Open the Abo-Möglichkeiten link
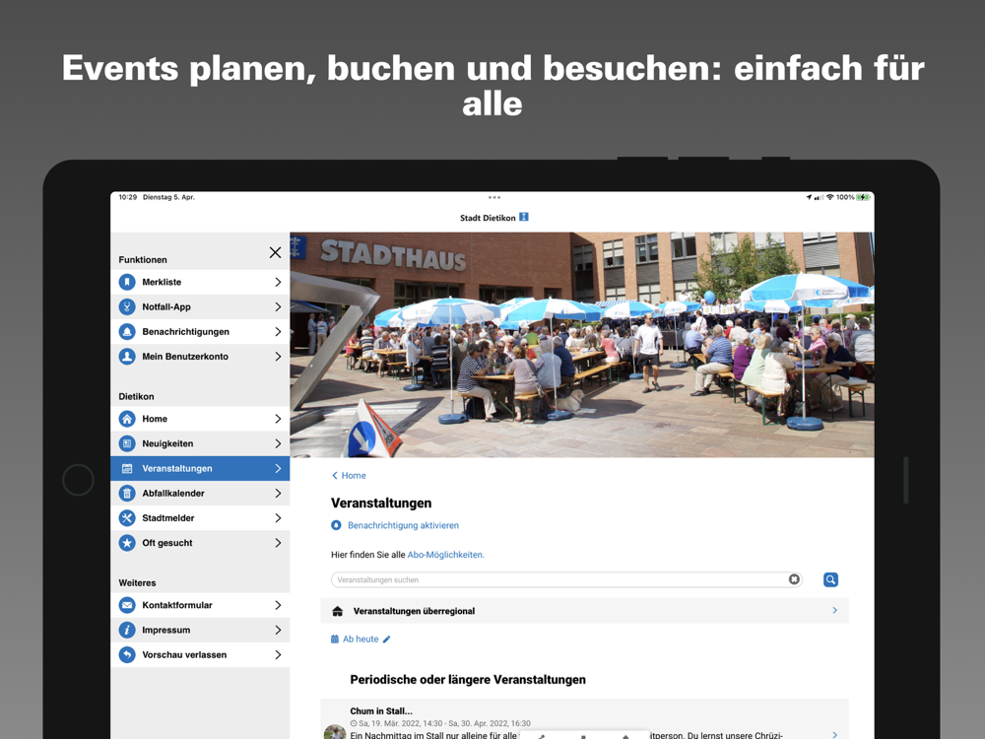 pyautogui.click(x=446, y=555)
